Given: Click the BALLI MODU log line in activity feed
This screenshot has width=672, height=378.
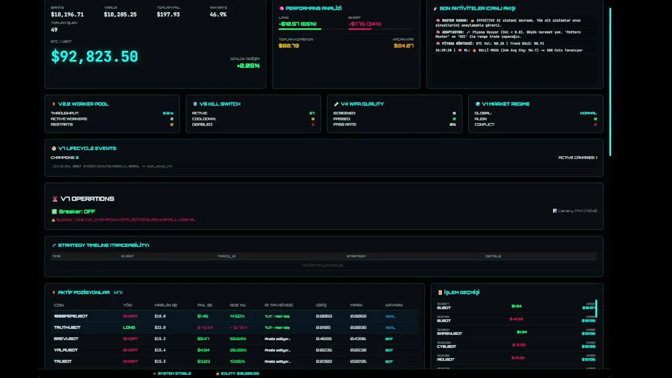Looking at the screenshot, I should tap(509, 50).
